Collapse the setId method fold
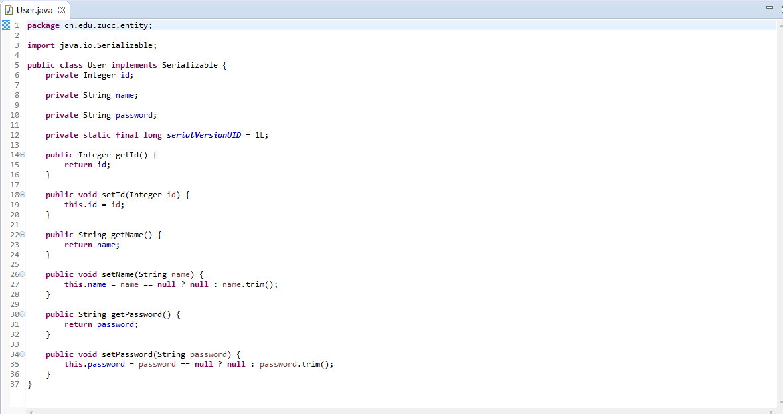This screenshot has width=783, height=414. coord(23,195)
